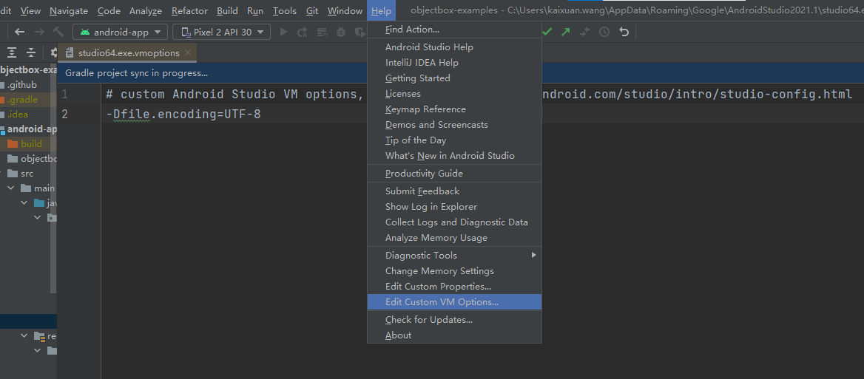Collapse the main folder chevron

pyautogui.click(x=11, y=188)
